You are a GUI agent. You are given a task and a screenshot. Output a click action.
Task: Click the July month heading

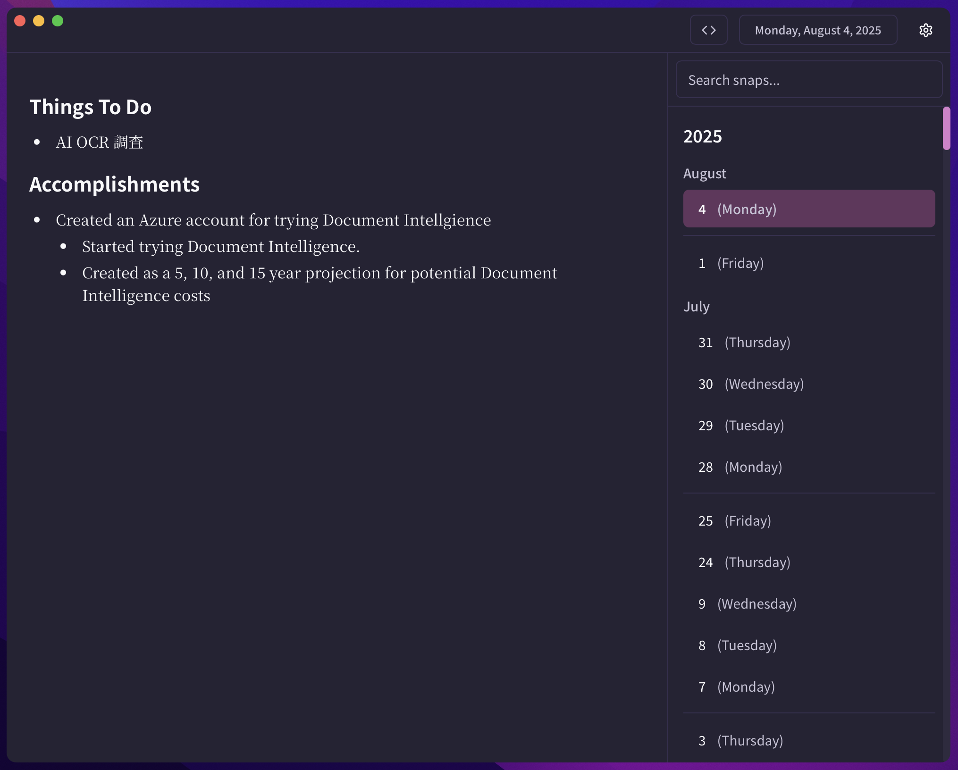coord(697,307)
